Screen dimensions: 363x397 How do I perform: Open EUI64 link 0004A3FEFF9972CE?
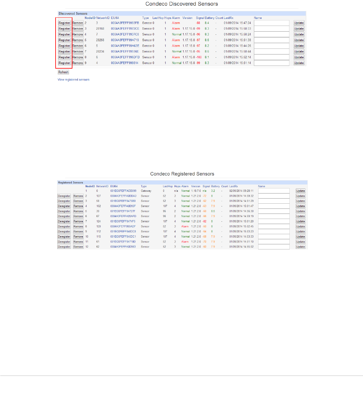125,29
